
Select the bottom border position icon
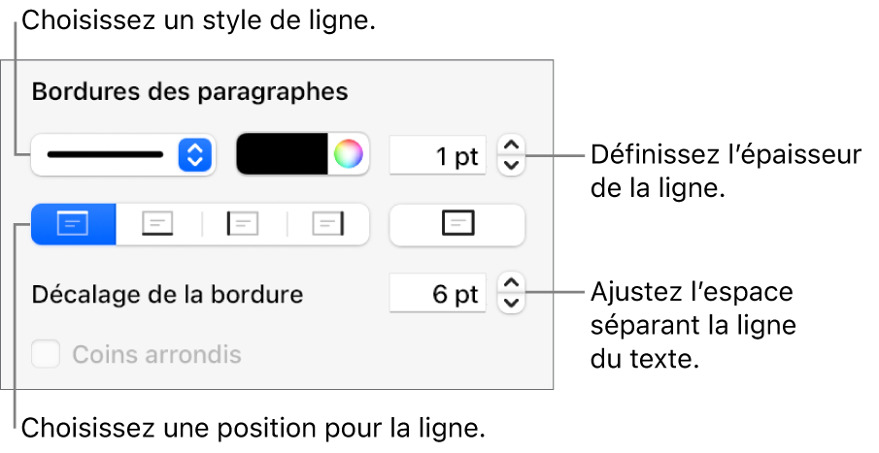coord(158,223)
